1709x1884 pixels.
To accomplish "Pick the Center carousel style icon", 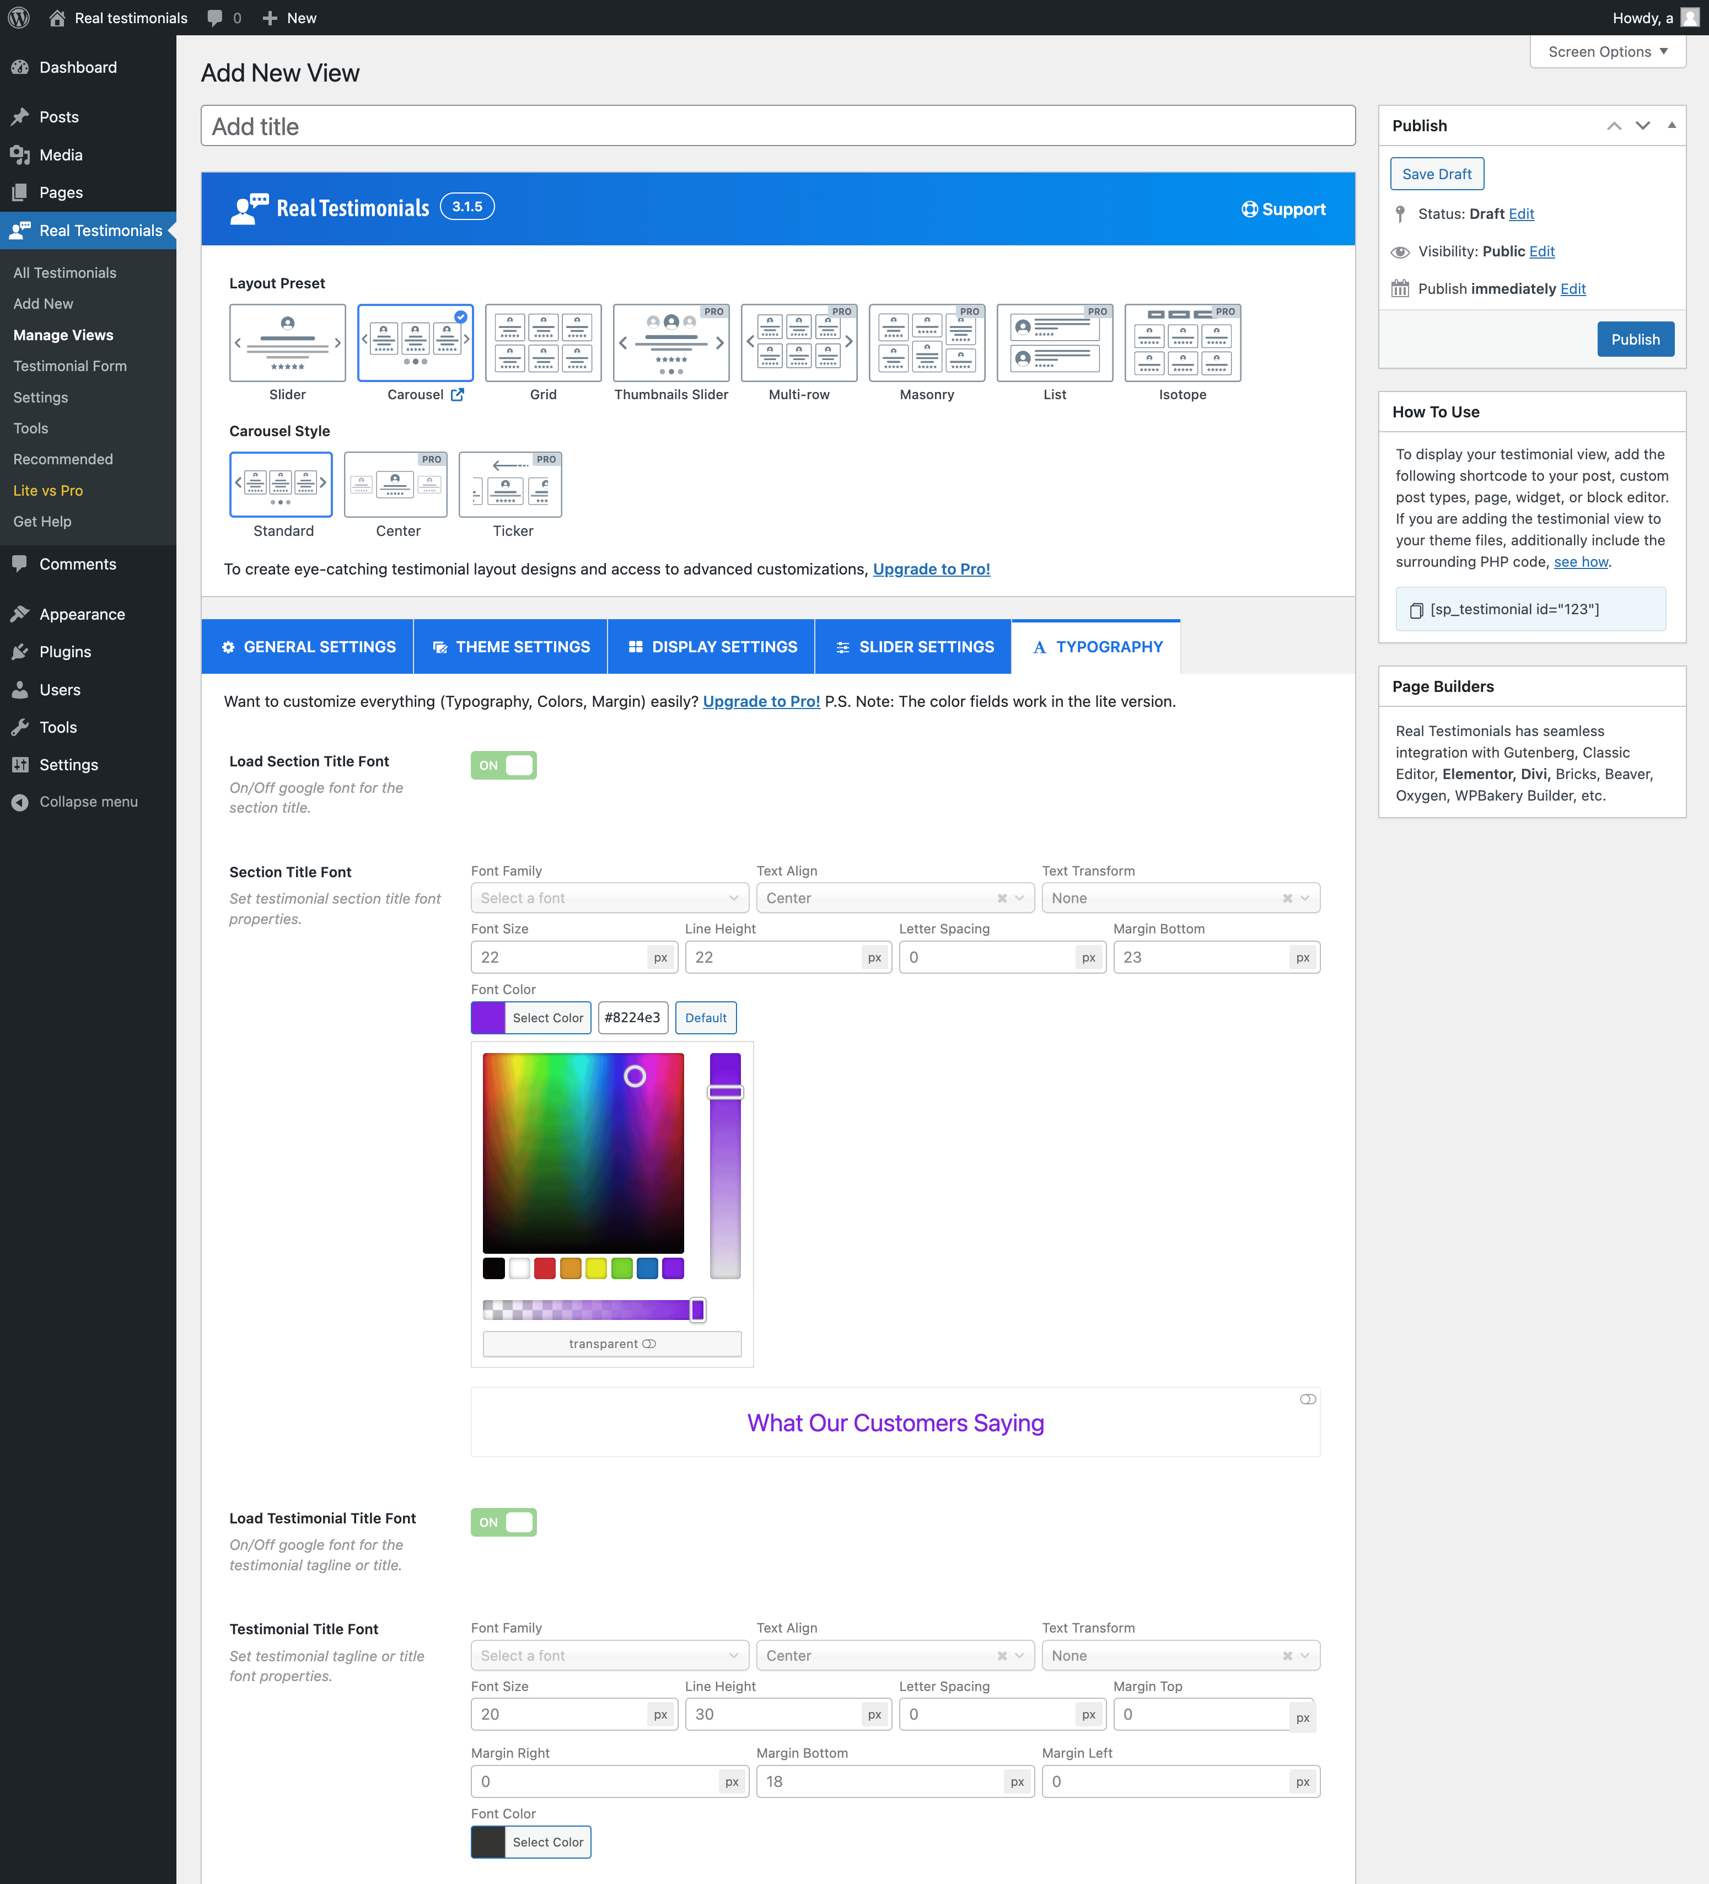I will [395, 484].
